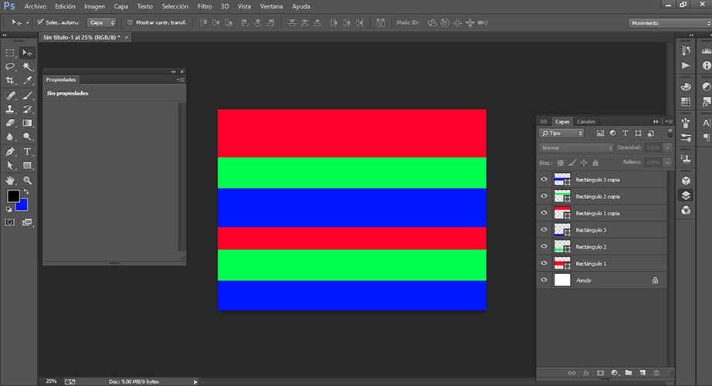
Task: Open the Tipo layer filter dropdown
Action: [x=561, y=133]
